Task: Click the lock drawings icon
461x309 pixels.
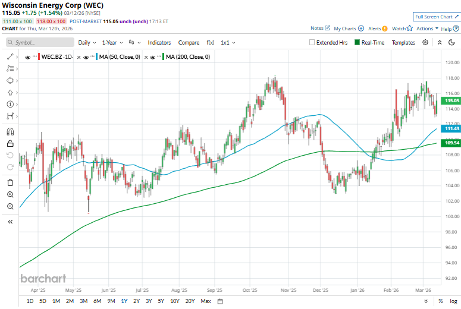Action: [10, 143]
